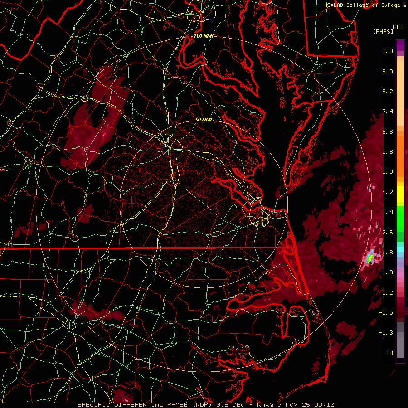Click the Specific Differential Phase KAKQ caption
Viewport: 408px width, 408px height.
pyautogui.click(x=206, y=405)
